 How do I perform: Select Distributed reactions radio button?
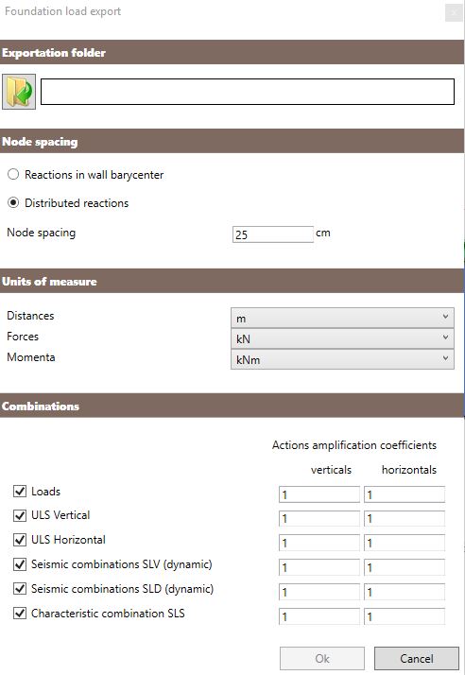tap(13, 202)
